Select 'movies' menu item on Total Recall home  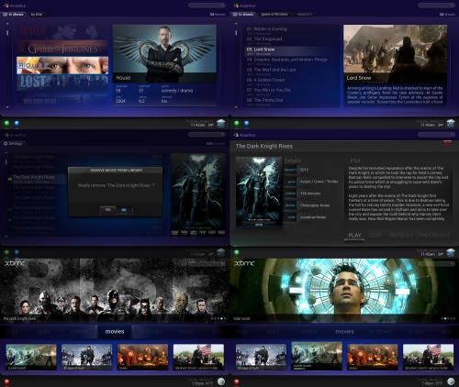click(344, 332)
